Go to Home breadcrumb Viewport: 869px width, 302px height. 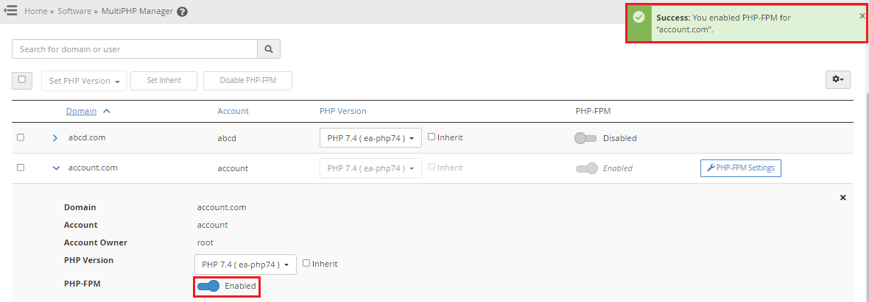coord(35,12)
